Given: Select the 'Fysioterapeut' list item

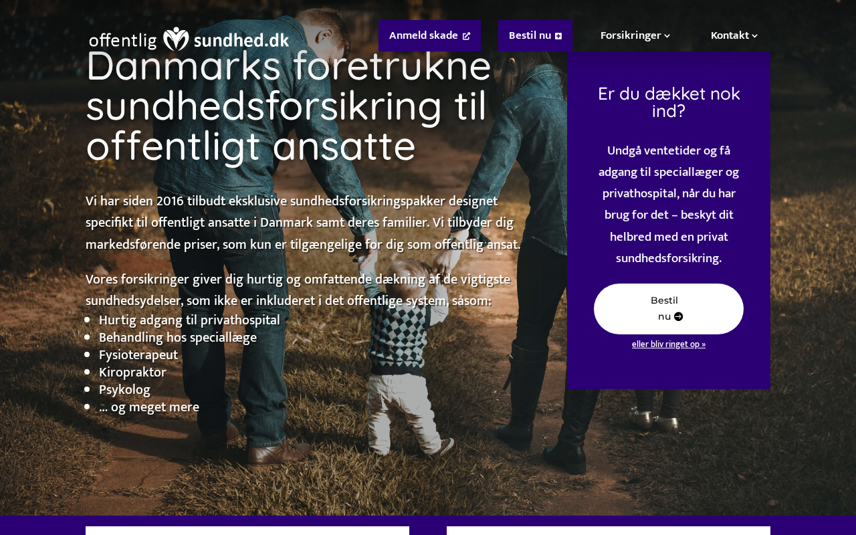Looking at the screenshot, I should coord(138,355).
